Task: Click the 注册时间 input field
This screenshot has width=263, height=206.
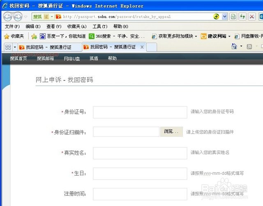Action: [x=140, y=194]
